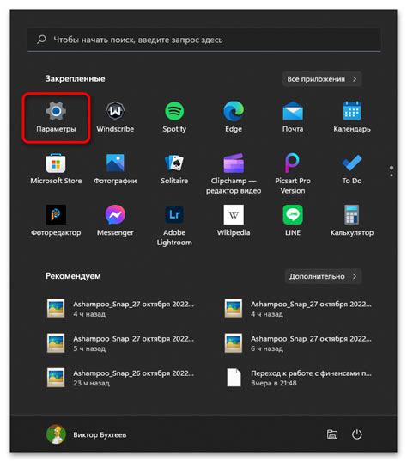
Task: Open Калькулятор calculator
Action: click(352, 221)
